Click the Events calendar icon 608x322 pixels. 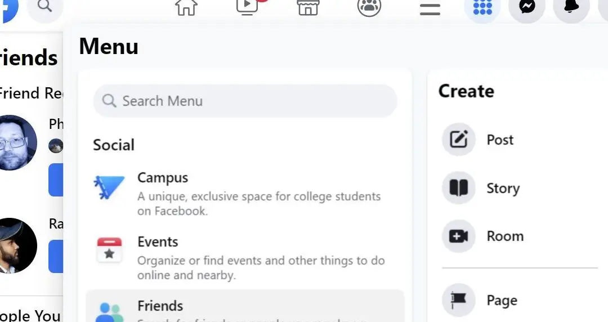point(109,251)
